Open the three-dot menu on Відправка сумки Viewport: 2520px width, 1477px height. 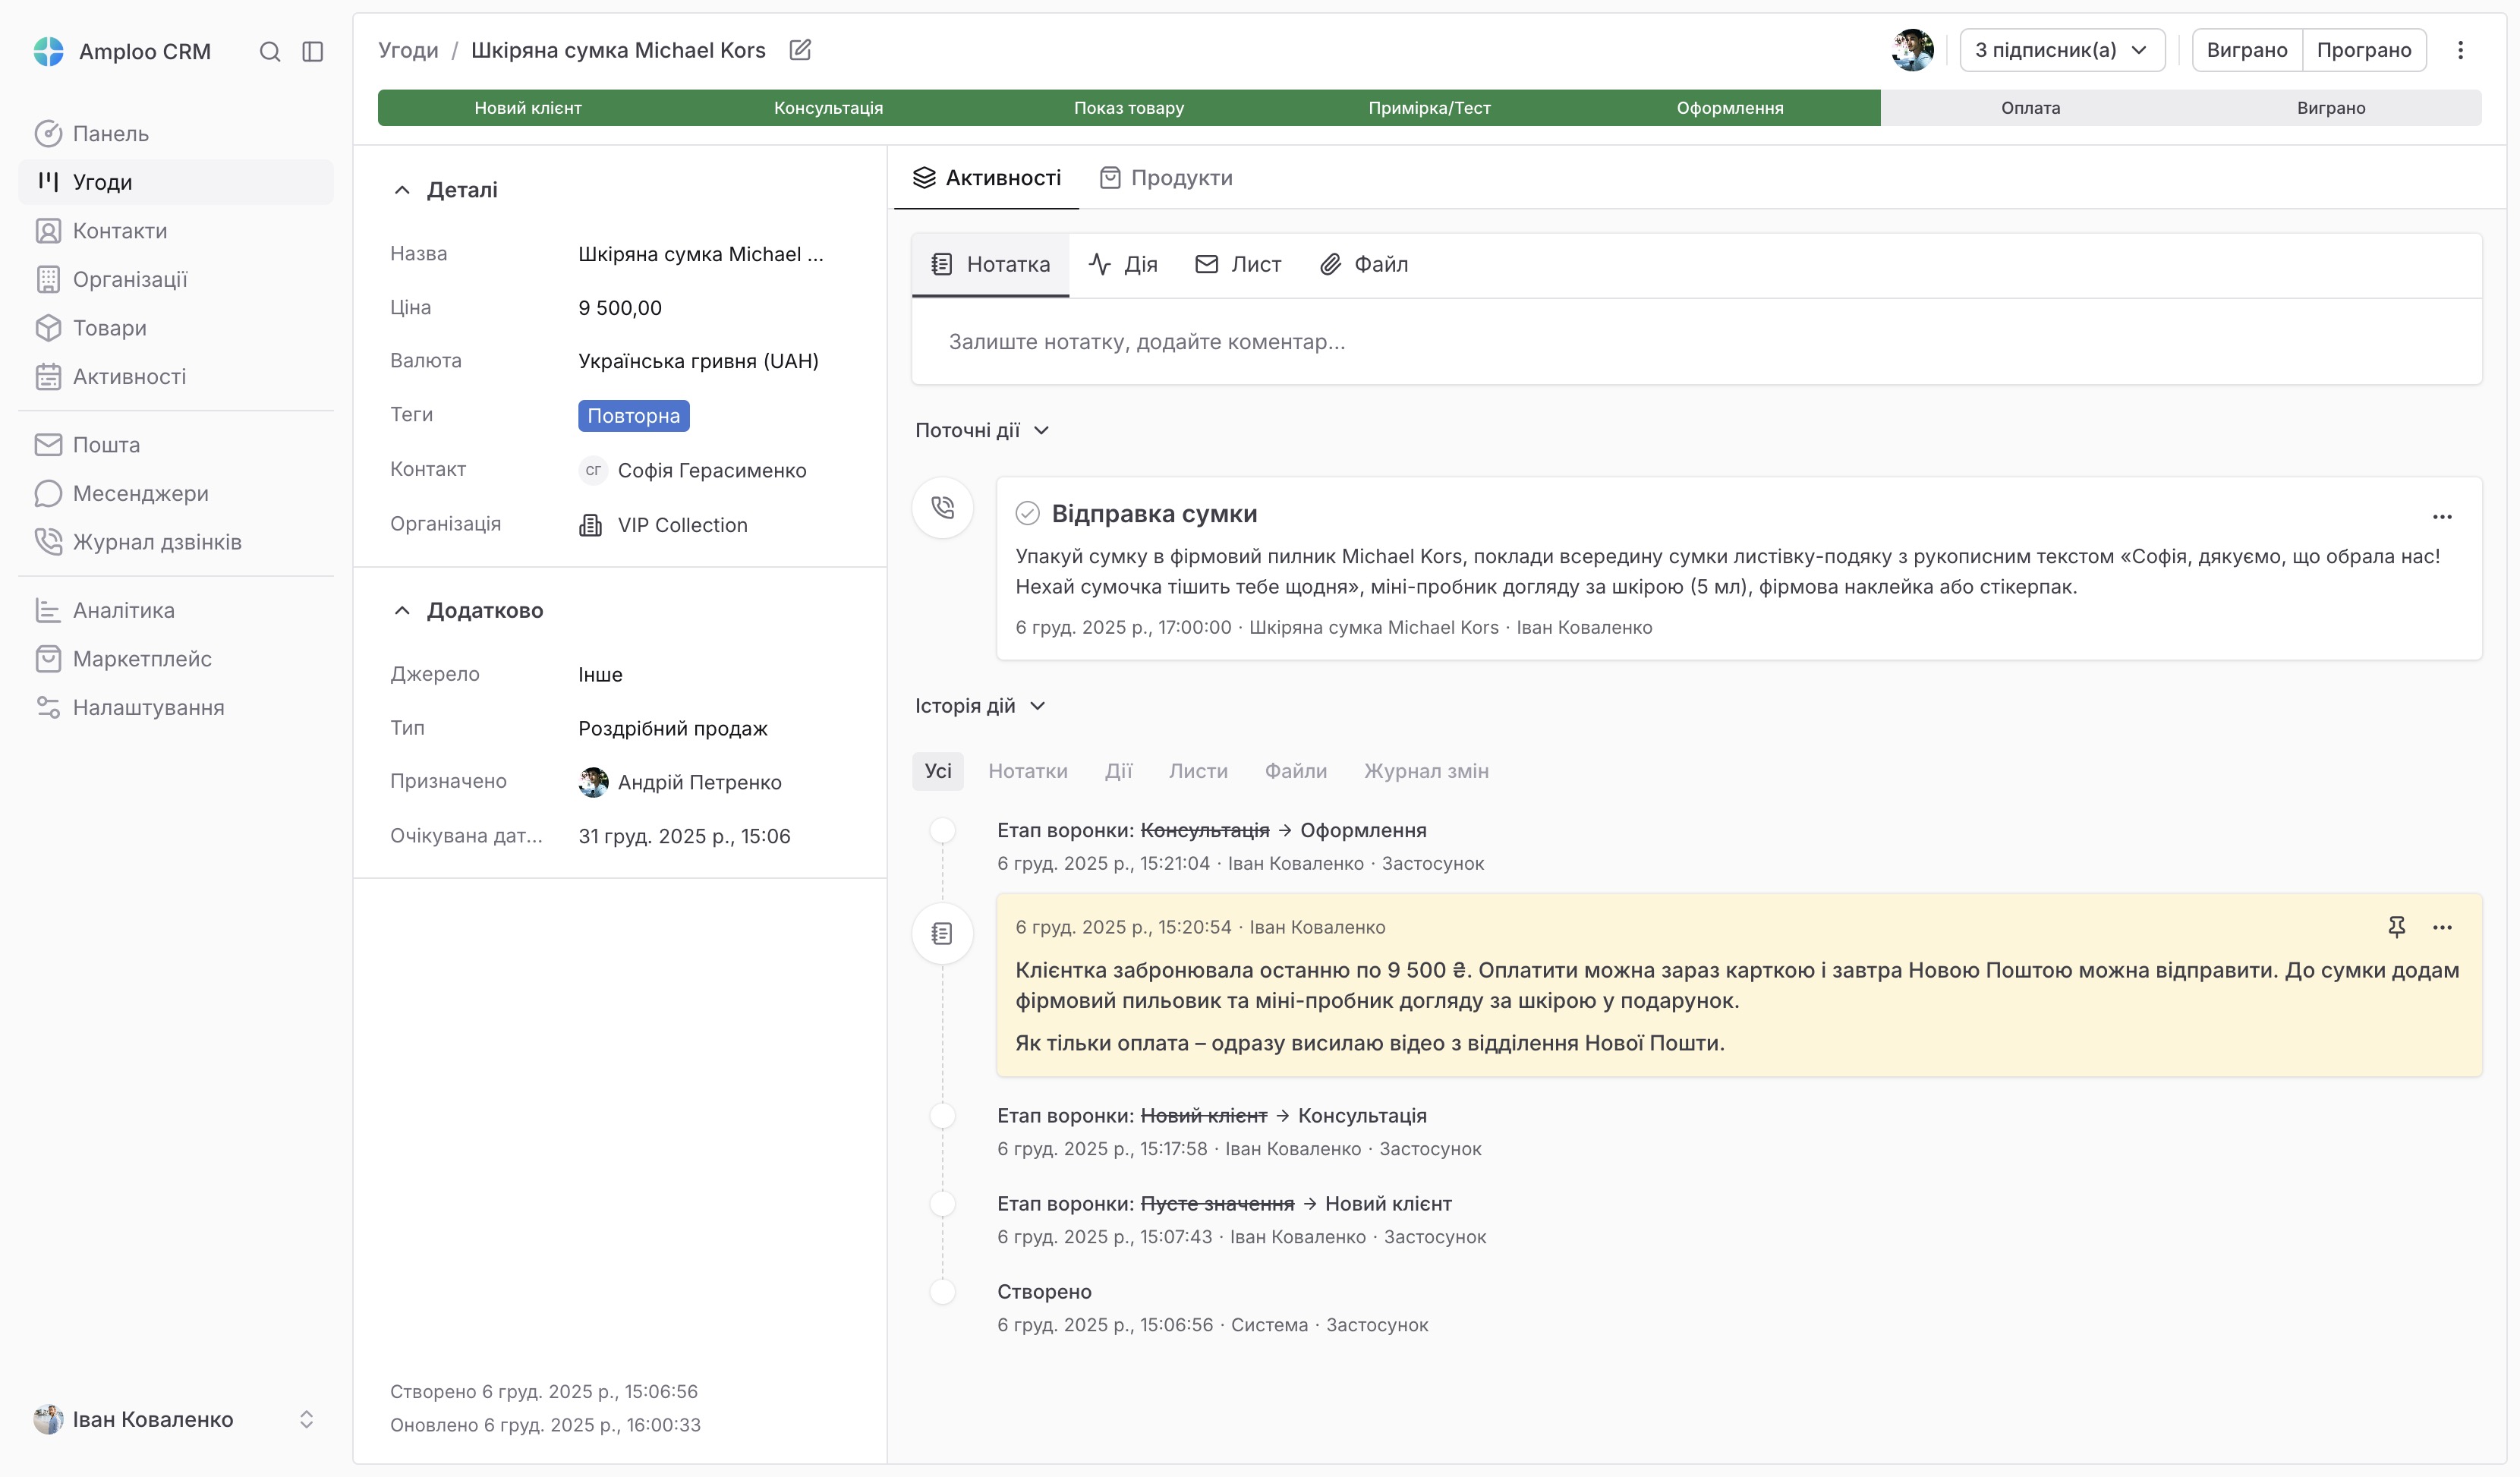tap(2443, 517)
